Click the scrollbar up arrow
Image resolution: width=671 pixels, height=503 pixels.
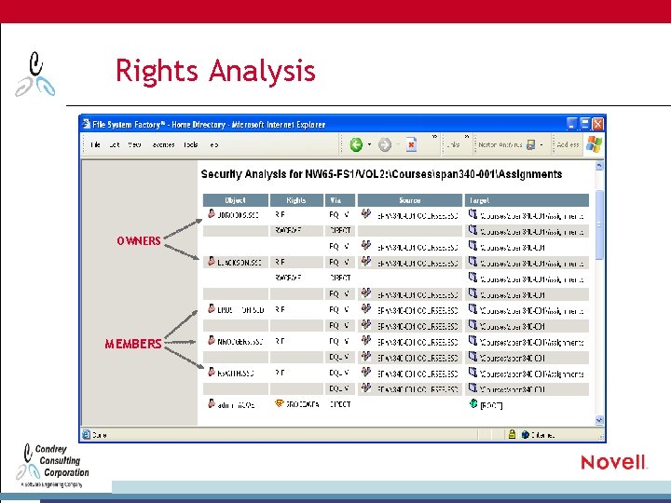[x=599, y=165]
